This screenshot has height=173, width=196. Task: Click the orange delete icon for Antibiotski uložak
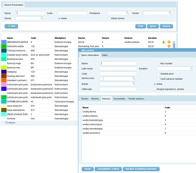pos(169,46)
